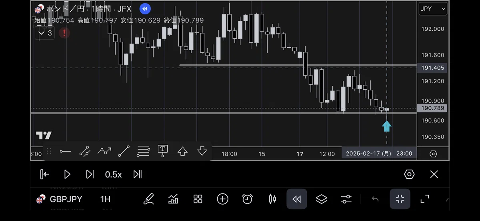Open the indicators chart icon

(x=173, y=199)
